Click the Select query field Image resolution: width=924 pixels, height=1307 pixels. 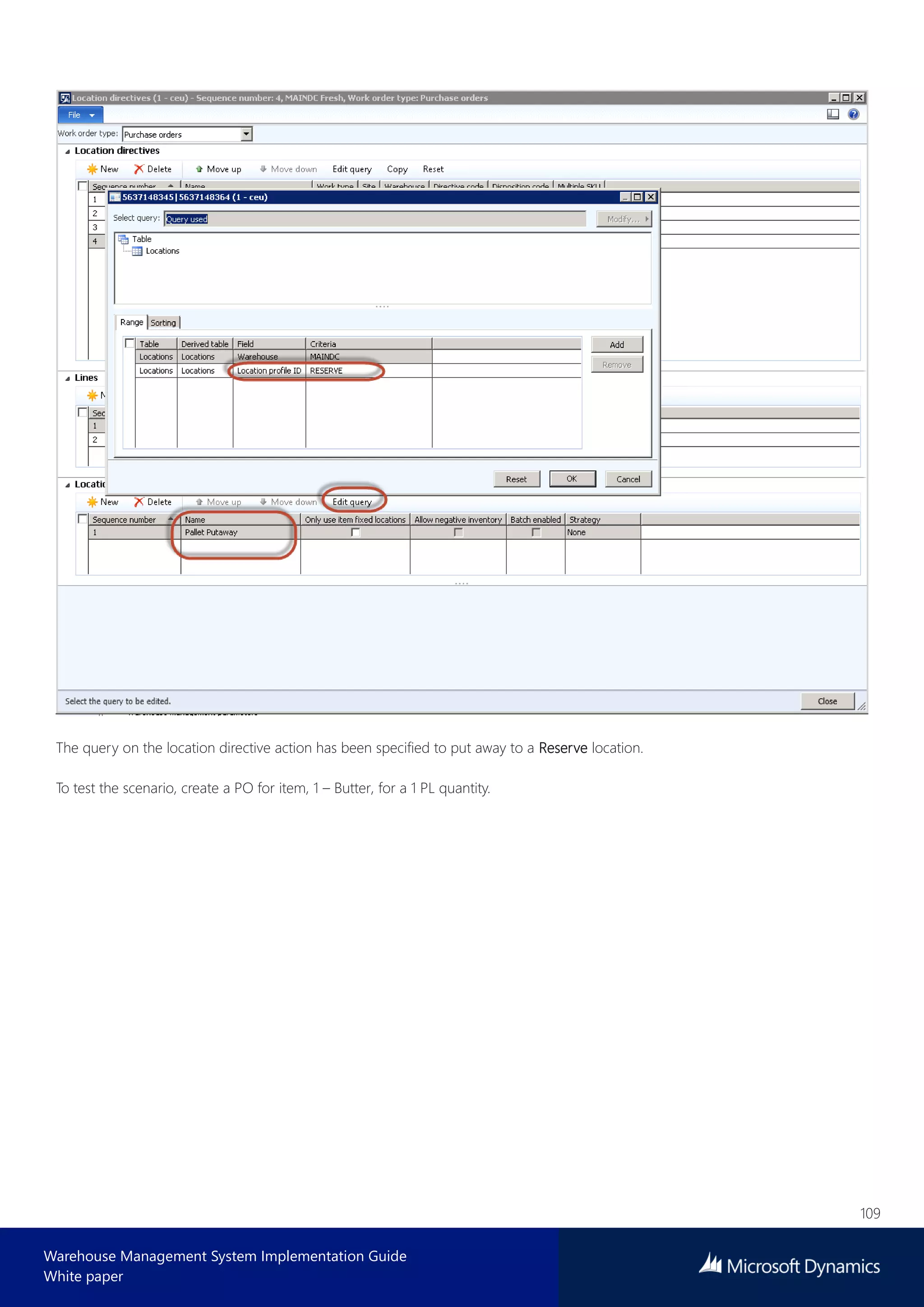point(375,219)
